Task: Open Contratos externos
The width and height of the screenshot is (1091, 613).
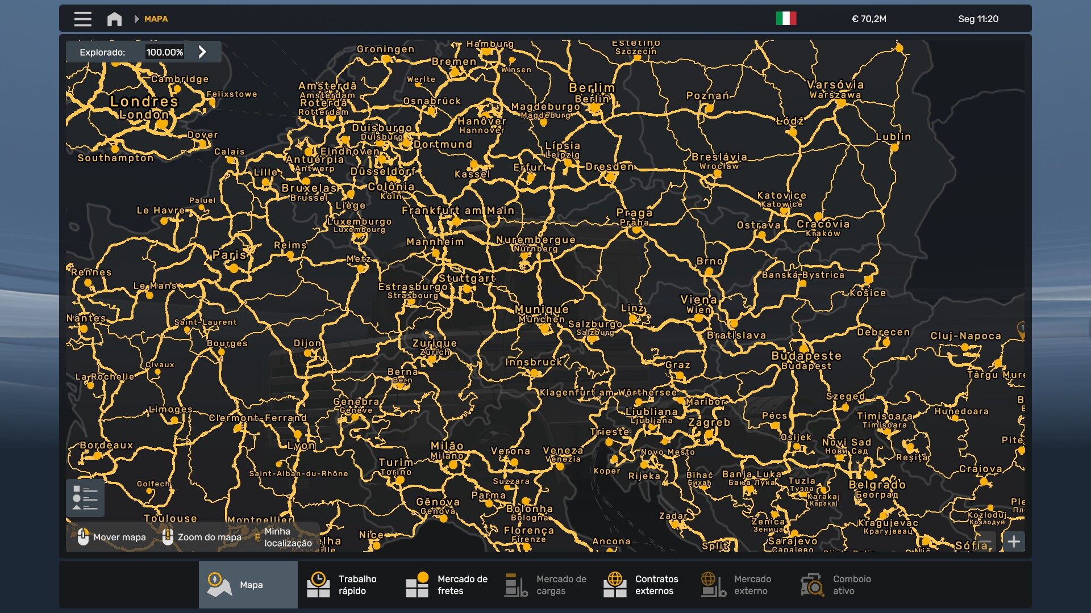Action: pos(644,585)
